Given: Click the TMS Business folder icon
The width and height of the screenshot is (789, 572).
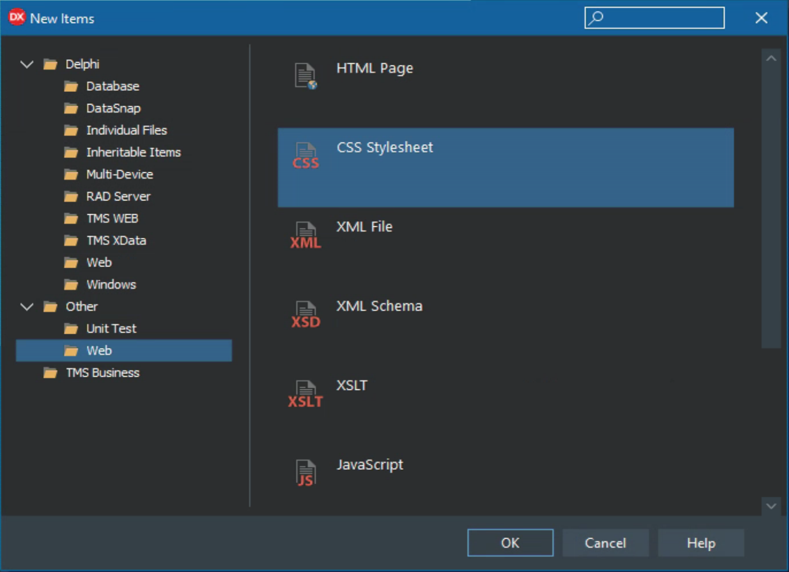Looking at the screenshot, I should pos(51,373).
